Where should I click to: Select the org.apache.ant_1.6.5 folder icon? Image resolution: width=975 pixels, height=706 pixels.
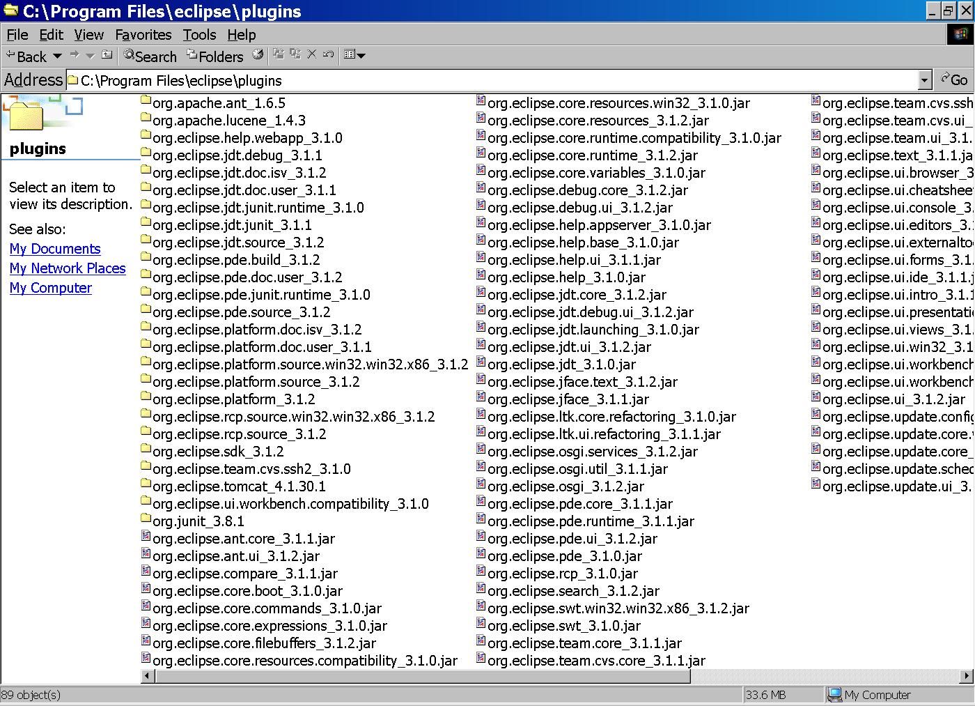coord(146,101)
